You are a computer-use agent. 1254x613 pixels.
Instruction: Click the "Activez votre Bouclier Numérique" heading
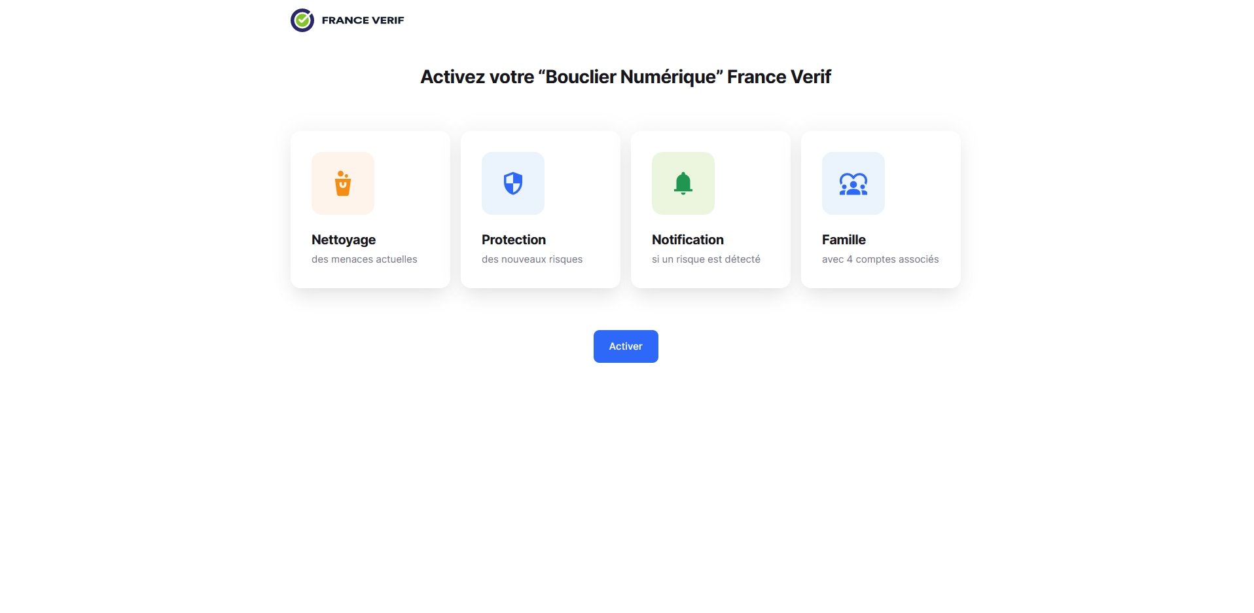pos(626,77)
